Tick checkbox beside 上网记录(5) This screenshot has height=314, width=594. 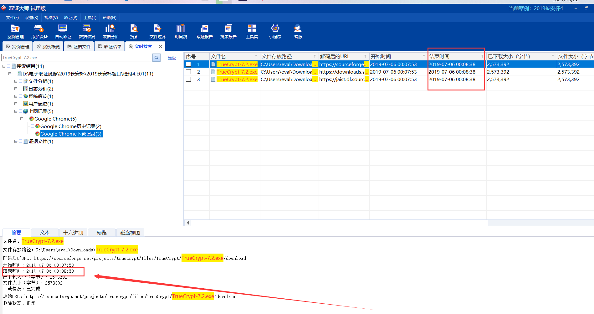pos(21,111)
